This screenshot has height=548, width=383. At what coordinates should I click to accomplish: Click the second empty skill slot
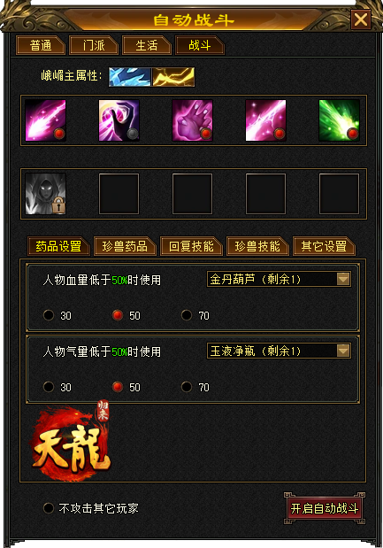192,194
